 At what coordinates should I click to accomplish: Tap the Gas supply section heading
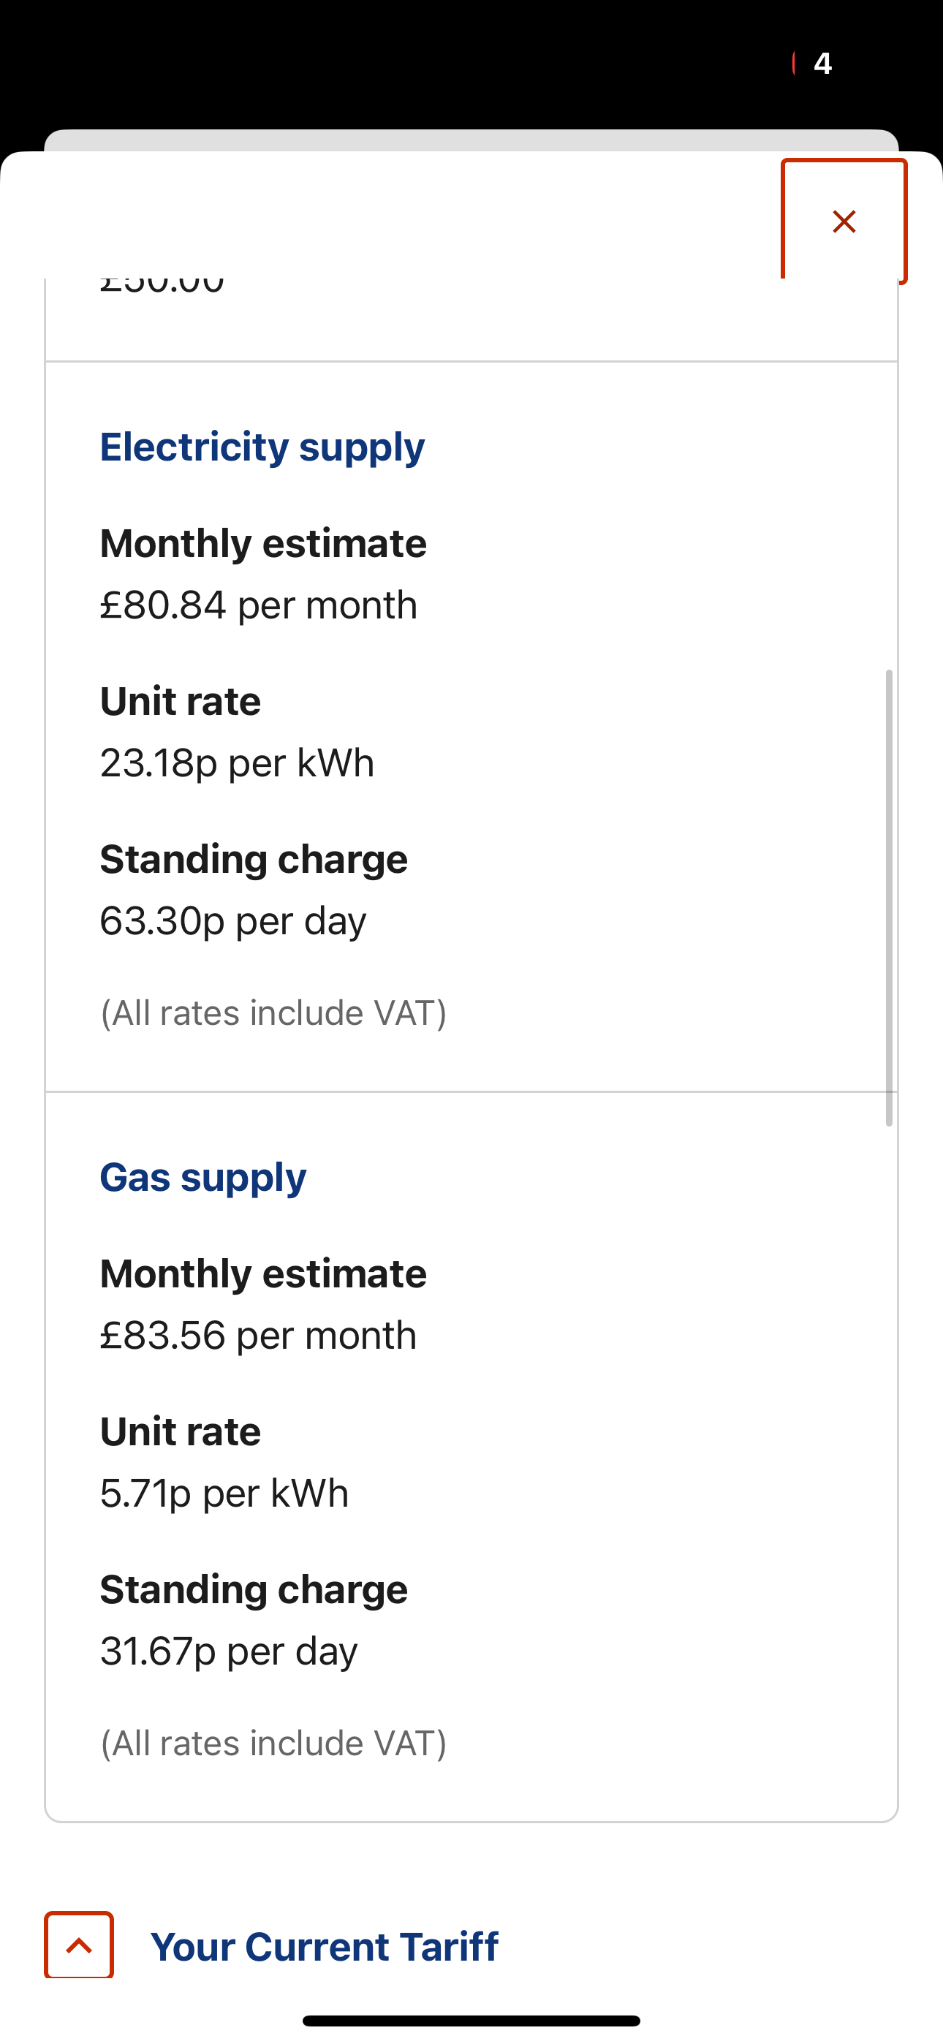pyautogui.click(x=202, y=1177)
